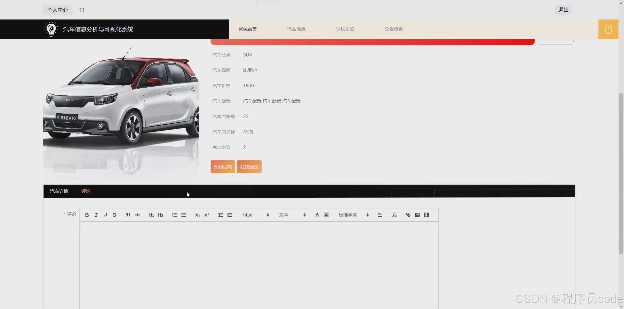
Task: Click 预约试驾 button
Action: click(223, 167)
